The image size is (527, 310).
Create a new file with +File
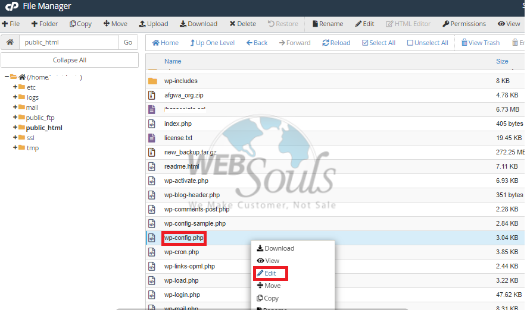(11, 24)
